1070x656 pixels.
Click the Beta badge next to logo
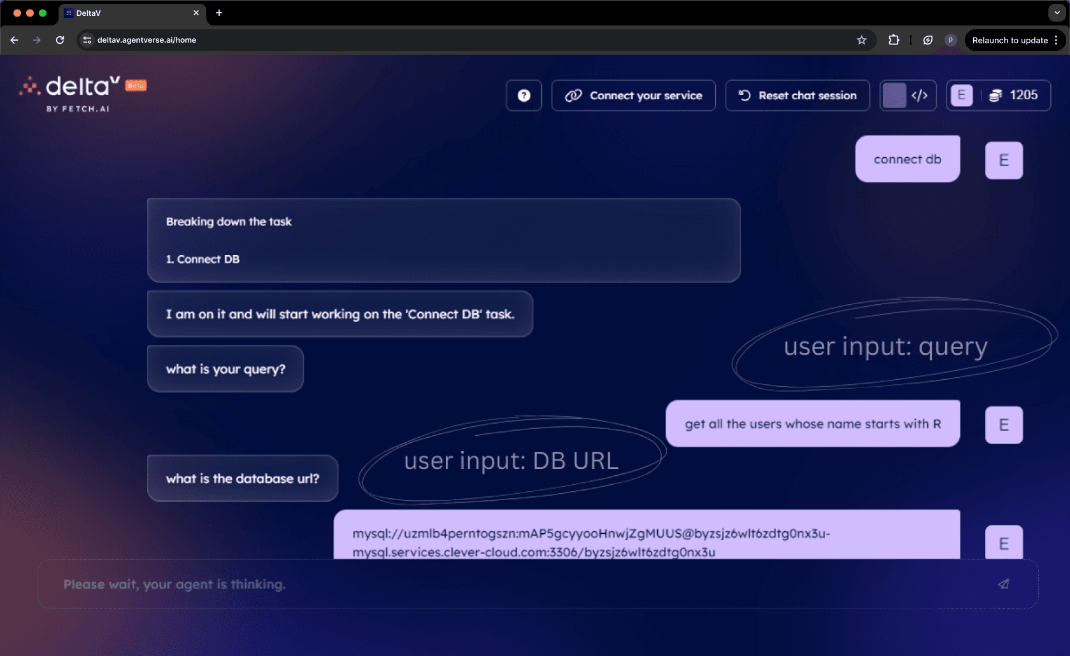[x=136, y=85]
